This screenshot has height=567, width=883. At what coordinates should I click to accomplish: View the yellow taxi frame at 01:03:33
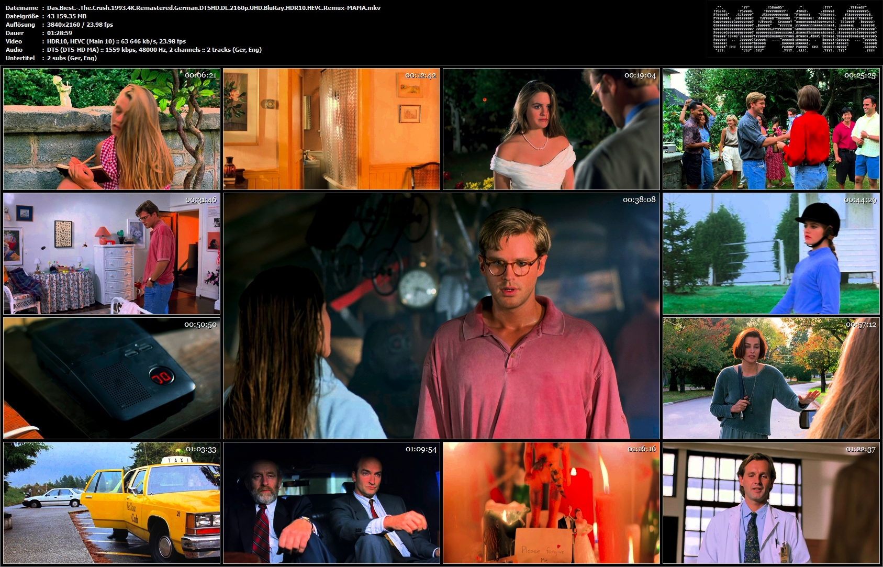[111, 503]
